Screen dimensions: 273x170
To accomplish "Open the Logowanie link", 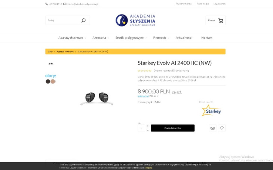I will coord(219,4).
